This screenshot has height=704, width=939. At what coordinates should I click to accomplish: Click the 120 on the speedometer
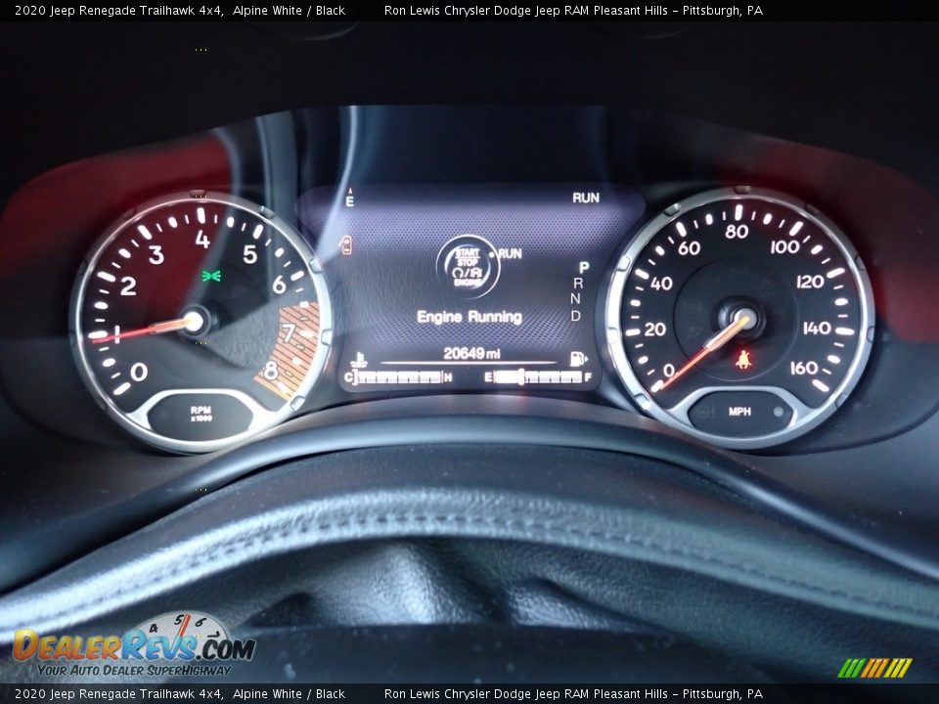810,281
